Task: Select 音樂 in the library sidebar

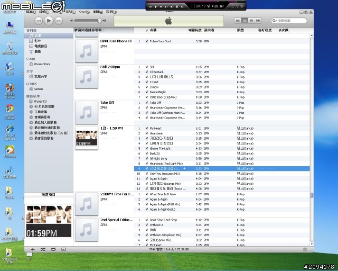Action: [49, 35]
